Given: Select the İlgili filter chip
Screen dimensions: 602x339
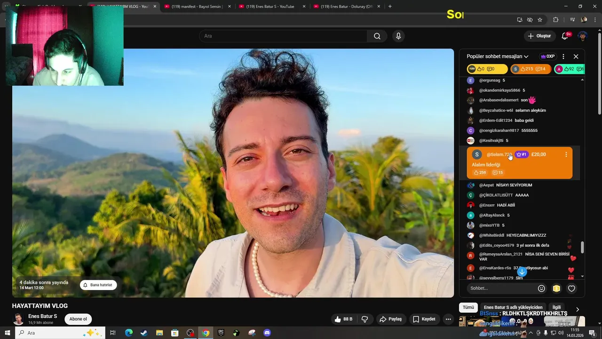Looking at the screenshot, I should tap(556, 307).
